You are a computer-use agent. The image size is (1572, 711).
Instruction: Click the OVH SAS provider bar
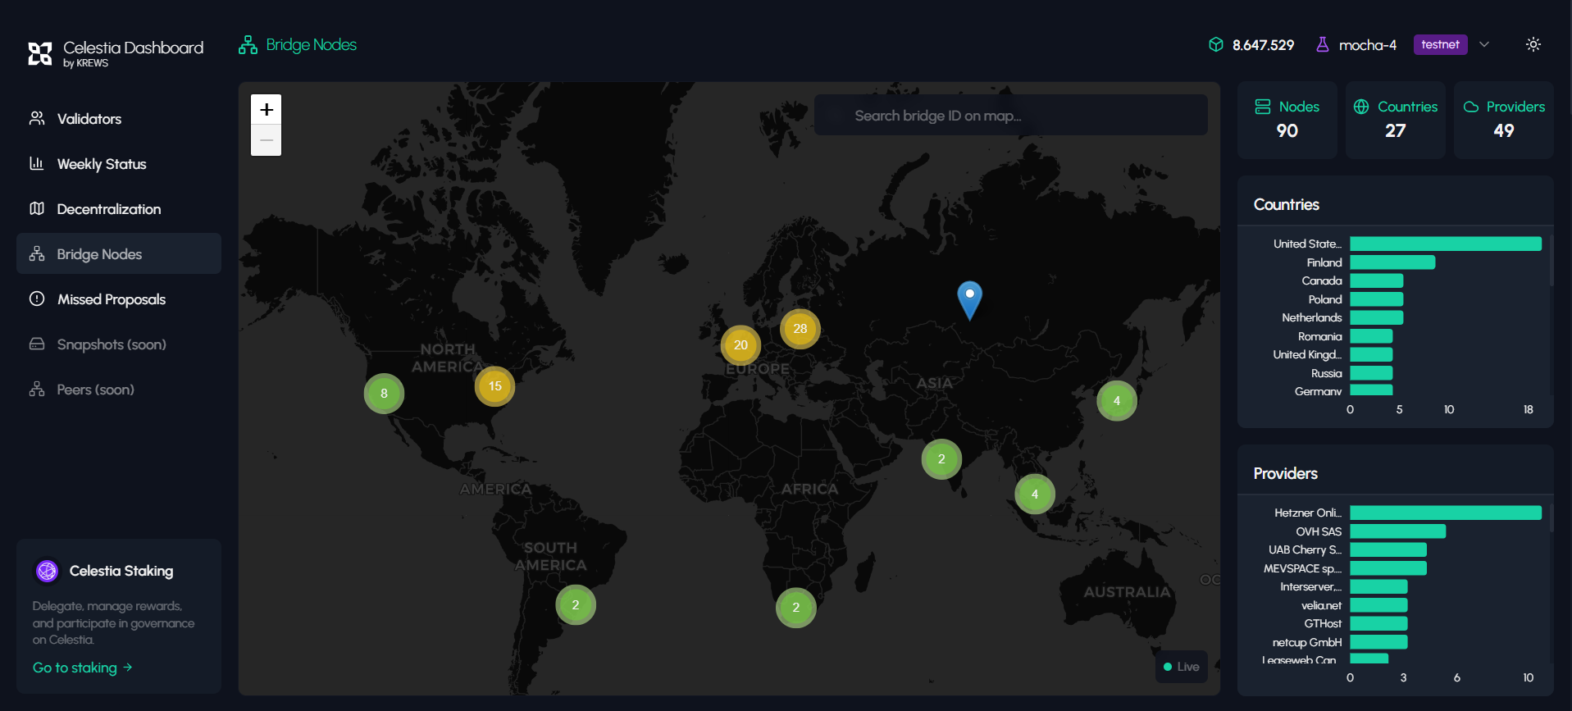coord(1398,531)
